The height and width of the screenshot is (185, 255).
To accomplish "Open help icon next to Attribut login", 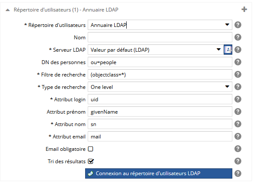I will click(238, 99).
